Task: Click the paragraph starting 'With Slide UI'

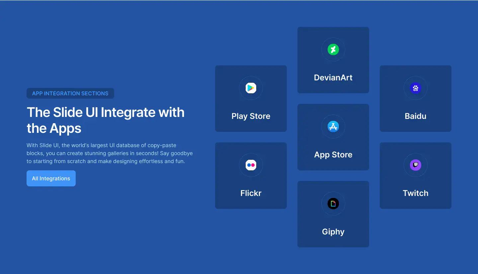Action: [x=110, y=153]
